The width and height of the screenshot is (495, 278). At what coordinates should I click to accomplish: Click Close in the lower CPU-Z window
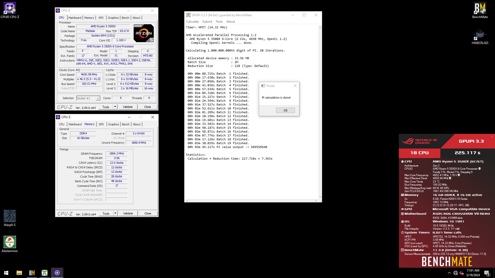click(x=148, y=213)
